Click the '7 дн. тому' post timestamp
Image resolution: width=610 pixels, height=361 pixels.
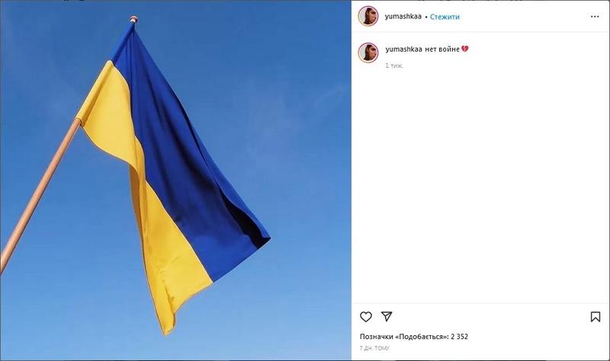click(374, 348)
